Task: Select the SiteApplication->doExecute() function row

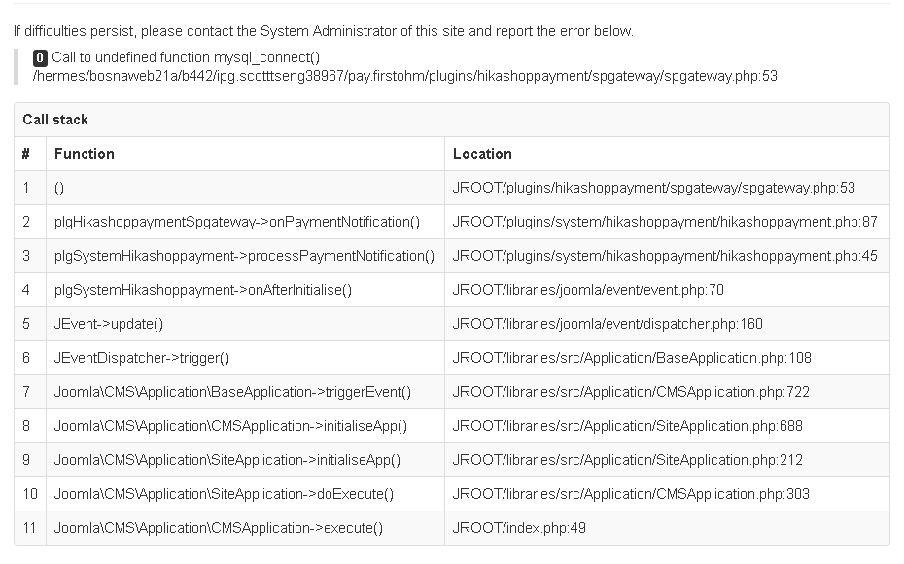Action: coord(225,494)
